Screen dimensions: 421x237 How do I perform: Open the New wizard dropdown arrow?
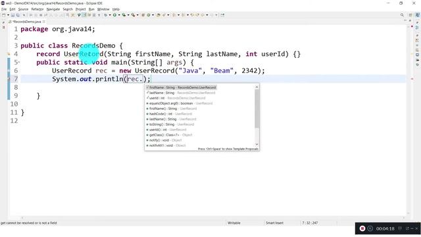click(8, 15)
